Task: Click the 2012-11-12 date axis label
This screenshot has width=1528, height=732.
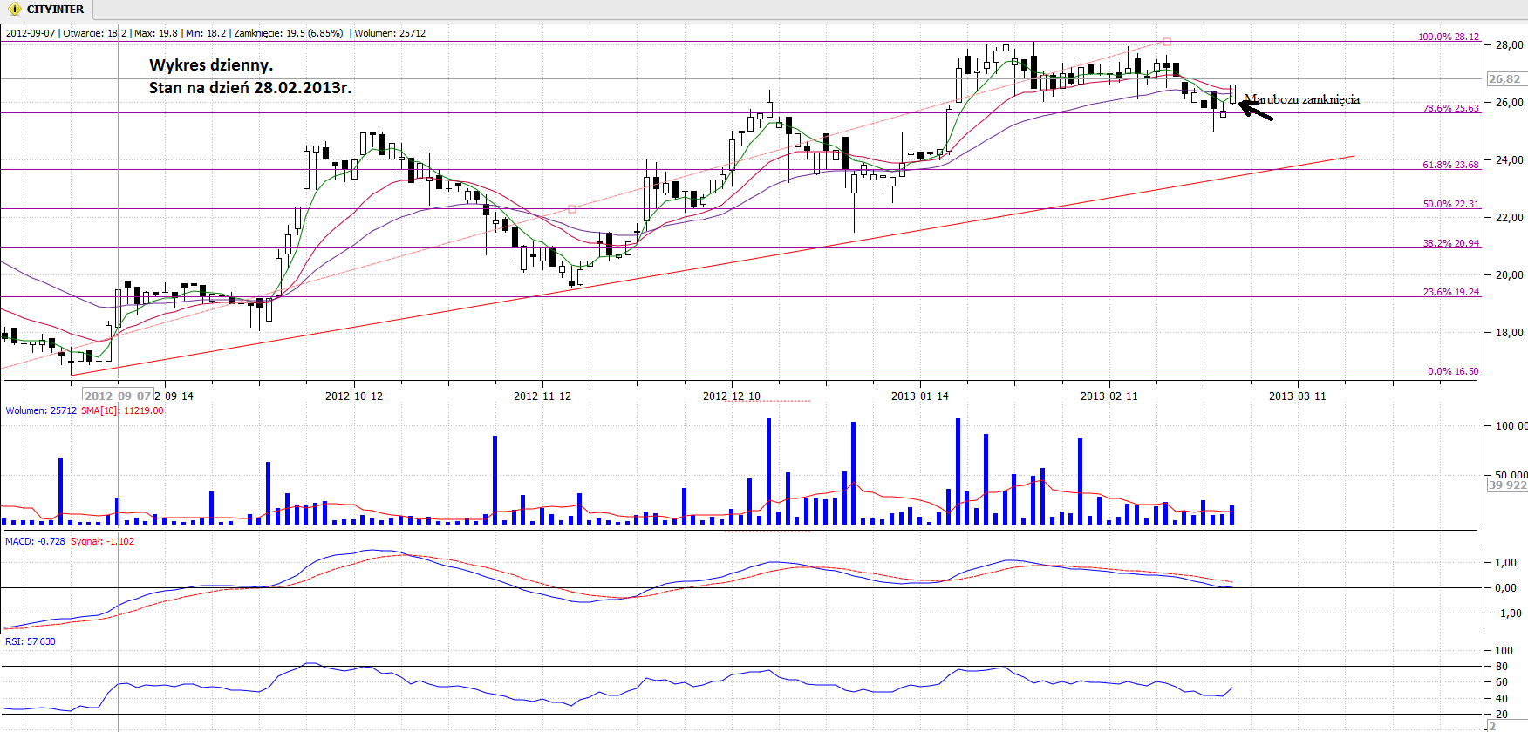Action: point(542,396)
